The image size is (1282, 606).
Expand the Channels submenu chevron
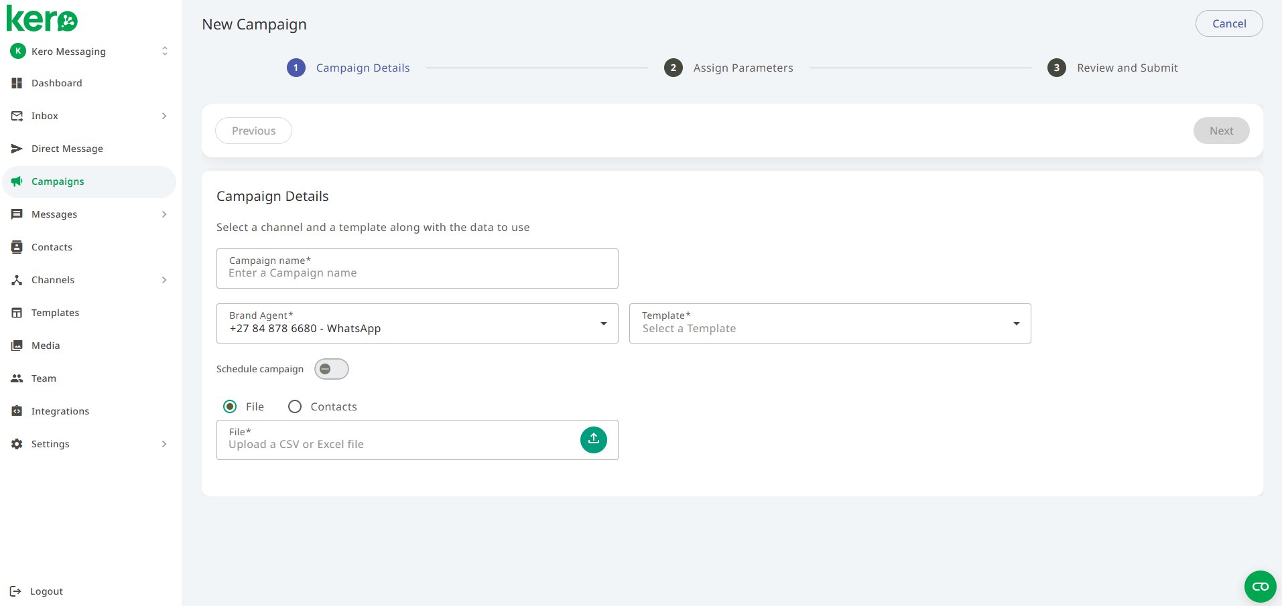(x=164, y=280)
